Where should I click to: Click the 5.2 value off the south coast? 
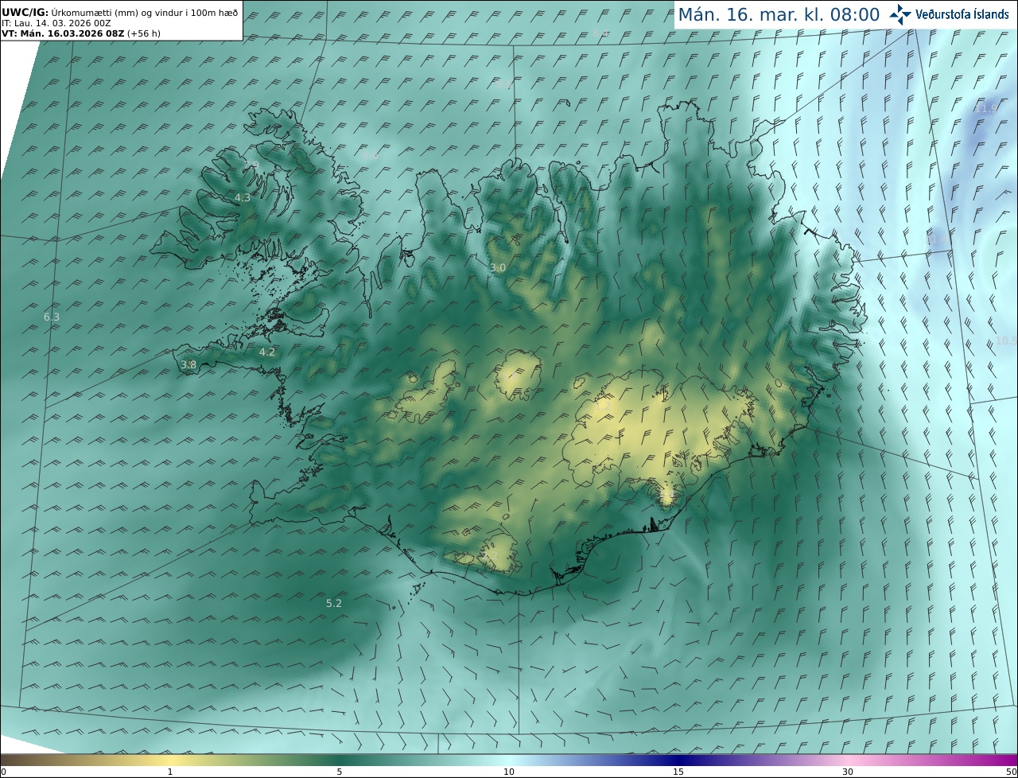click(334, 603)
